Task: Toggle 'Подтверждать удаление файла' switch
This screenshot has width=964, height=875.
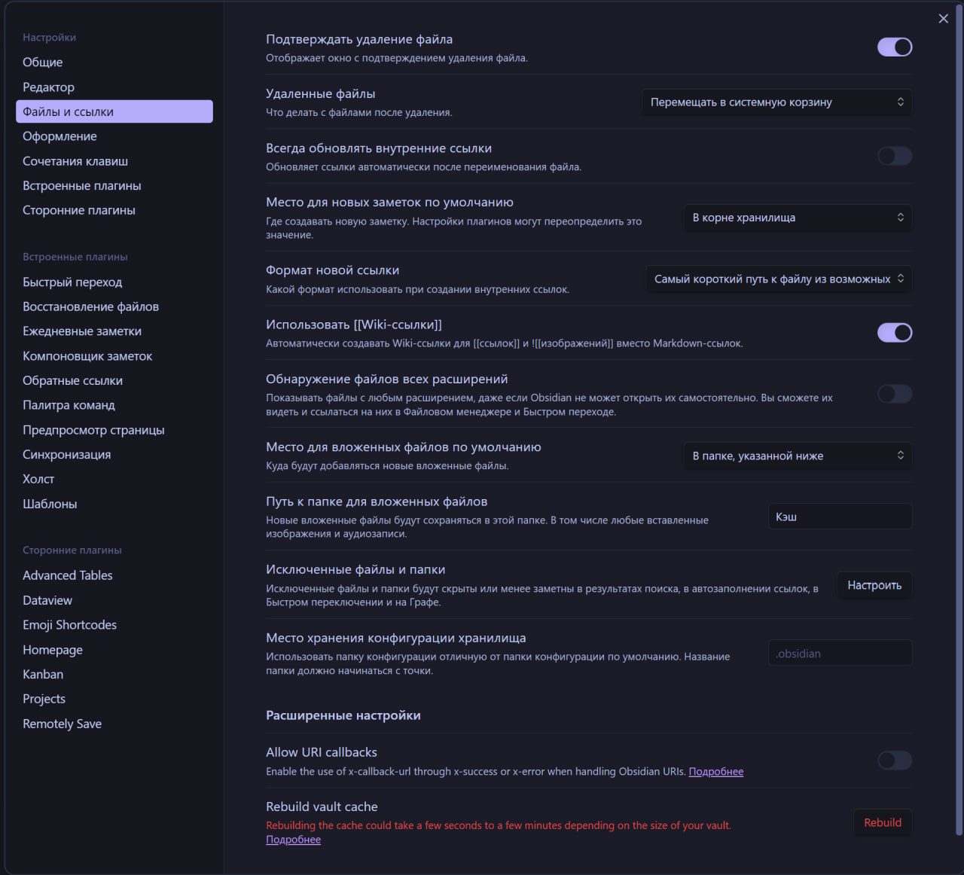Action: [x=895, y=47]
